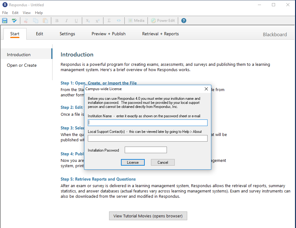The width and height of the screenshot is (296, 228).
Task: Switch to the Start tab
Action: [15, 34]
